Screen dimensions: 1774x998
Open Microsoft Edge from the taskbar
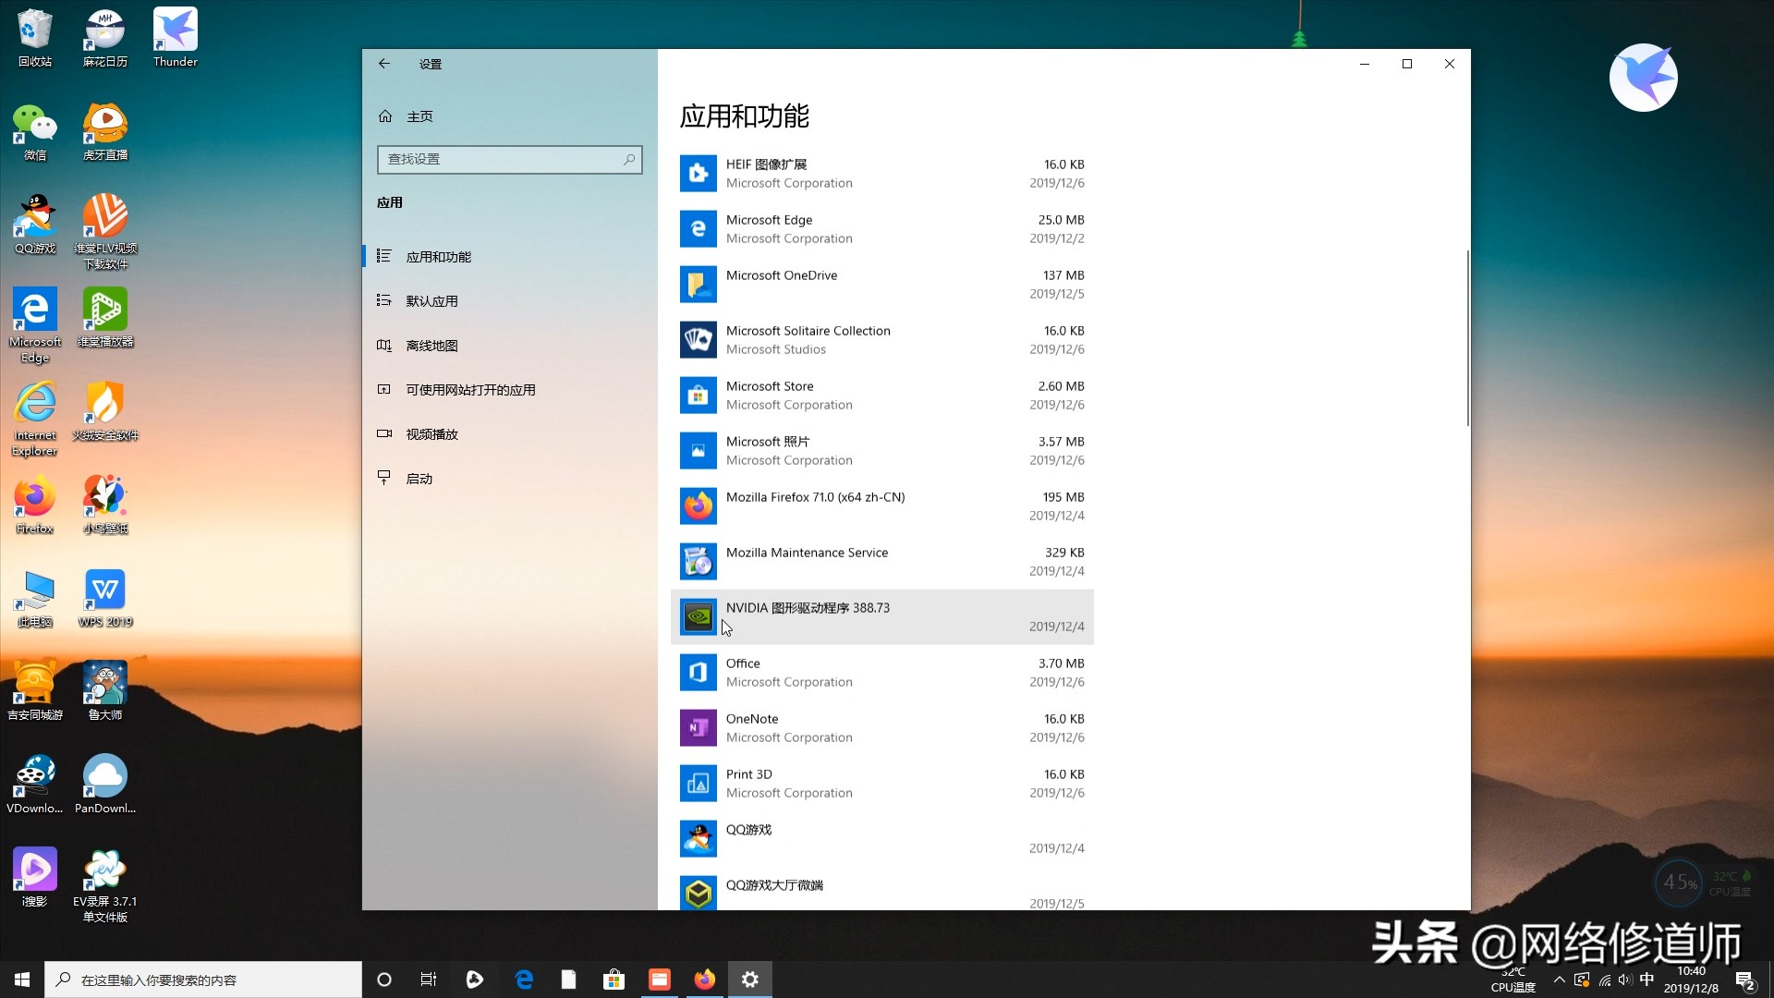tap(524, 979)
